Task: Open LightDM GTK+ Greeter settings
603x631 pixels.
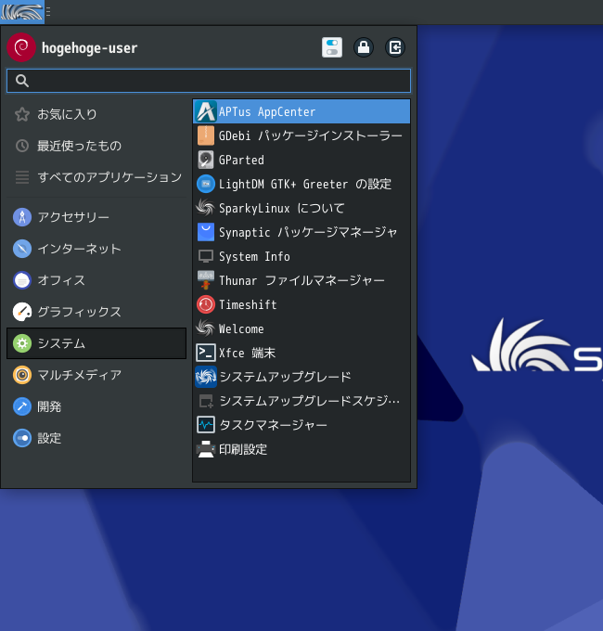Action: [301, 184]
